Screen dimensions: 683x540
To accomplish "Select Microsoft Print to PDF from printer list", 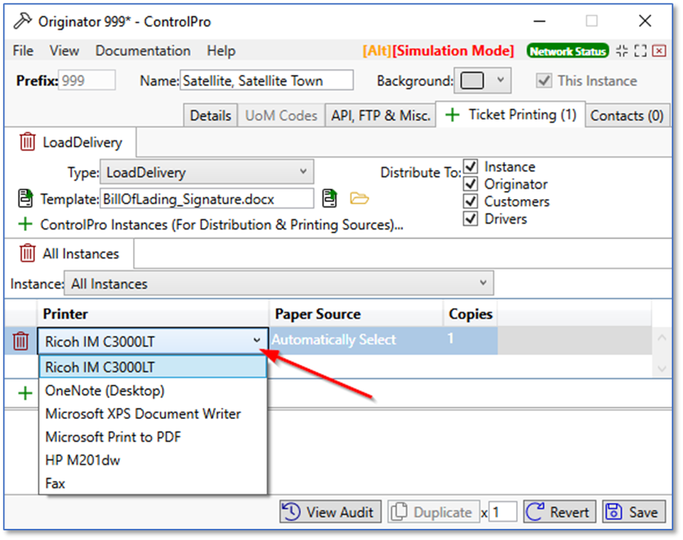I will tap(113, 437).
